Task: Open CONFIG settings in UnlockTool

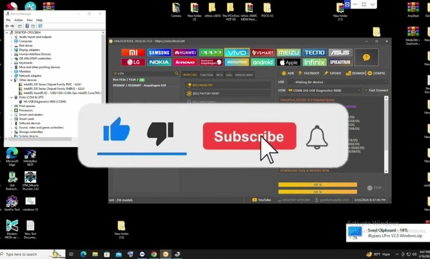Action: 376,73
